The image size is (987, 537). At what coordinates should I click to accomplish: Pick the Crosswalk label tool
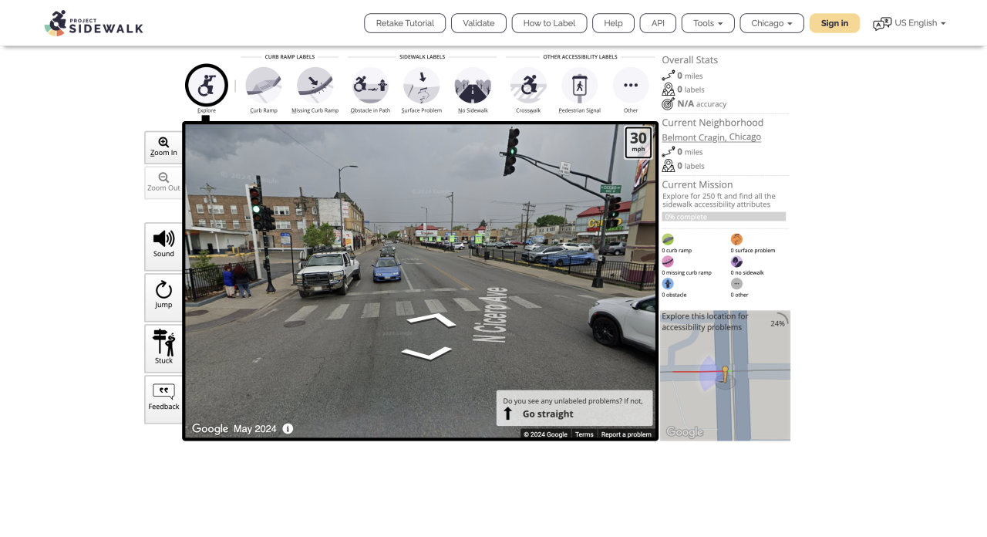[528, 86]
